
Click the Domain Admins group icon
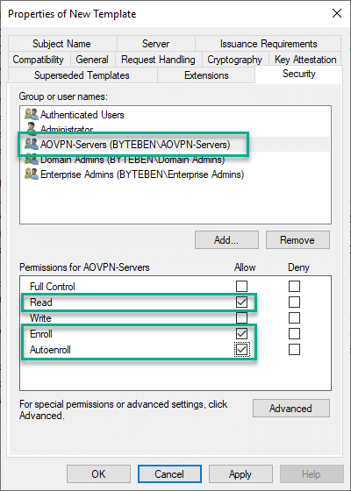(x=32, y=159)
